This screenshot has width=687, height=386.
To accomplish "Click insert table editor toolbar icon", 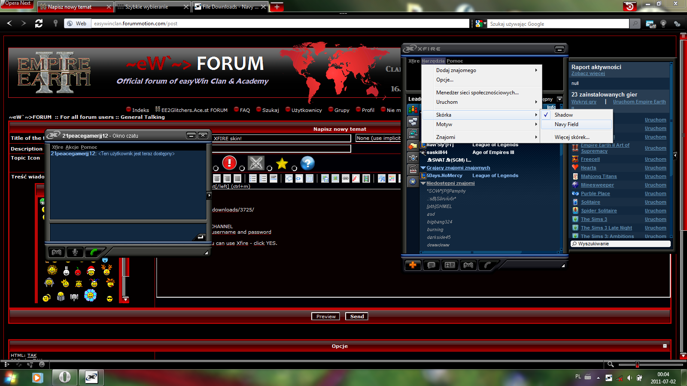I will point(310,178).
